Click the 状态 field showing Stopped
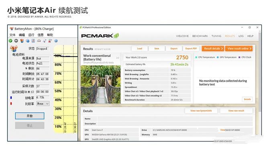 [43, 48]
